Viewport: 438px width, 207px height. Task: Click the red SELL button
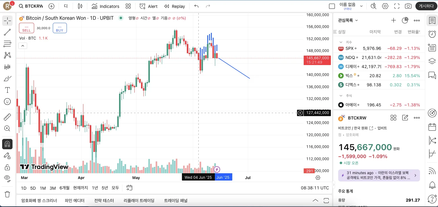[27, 28]
